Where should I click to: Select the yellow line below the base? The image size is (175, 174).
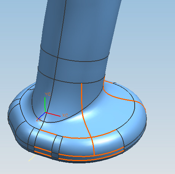[32, 158]
